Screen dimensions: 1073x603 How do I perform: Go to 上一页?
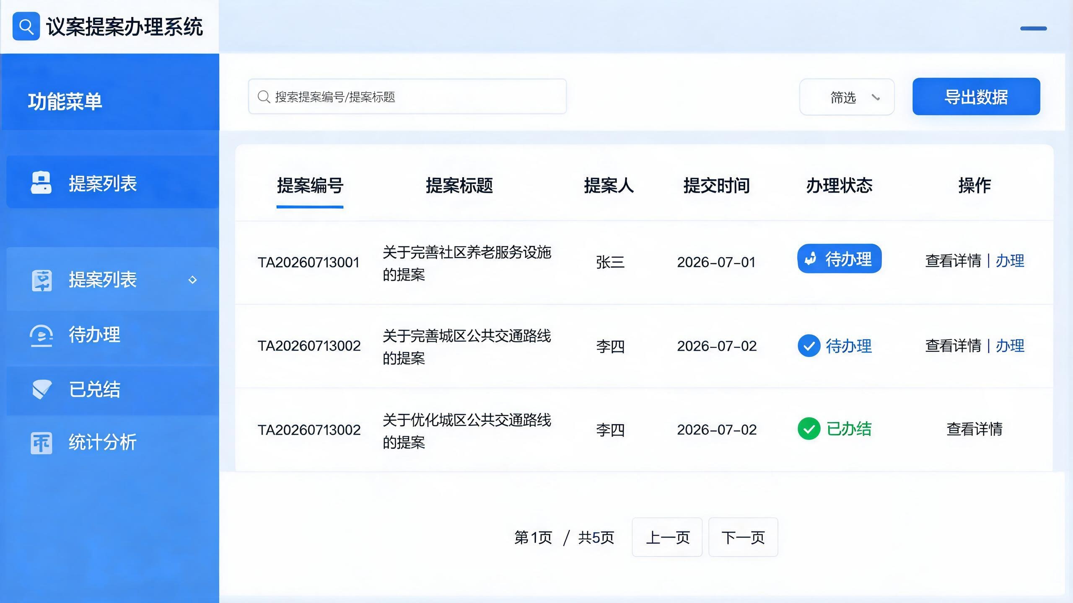pos(667,537)
